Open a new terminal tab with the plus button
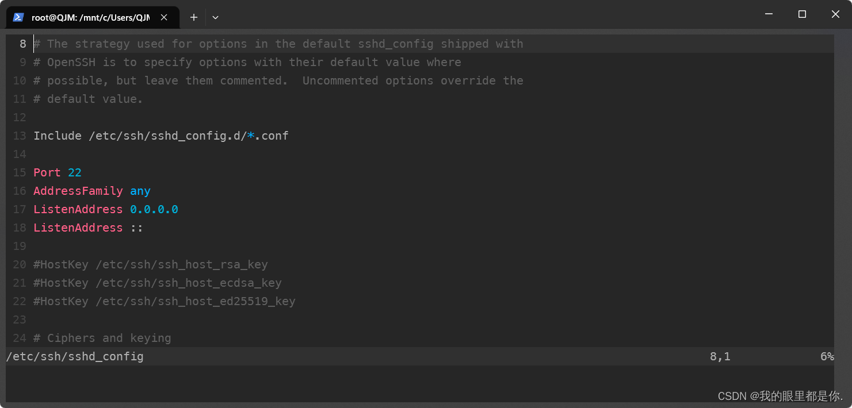The height and width of the screenshot is (408, 852). 194,17
